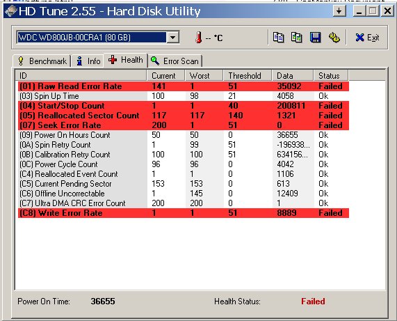Select the Reallocated Sector Count row
The width and height of the screenshot is (397, 321).
click(x=184, y=116)
